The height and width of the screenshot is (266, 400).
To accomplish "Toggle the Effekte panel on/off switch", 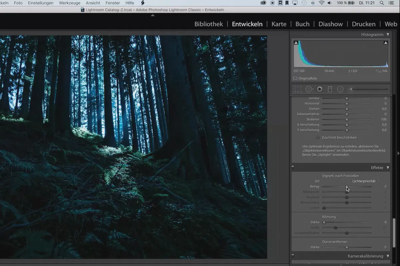I will pos(293,167).
